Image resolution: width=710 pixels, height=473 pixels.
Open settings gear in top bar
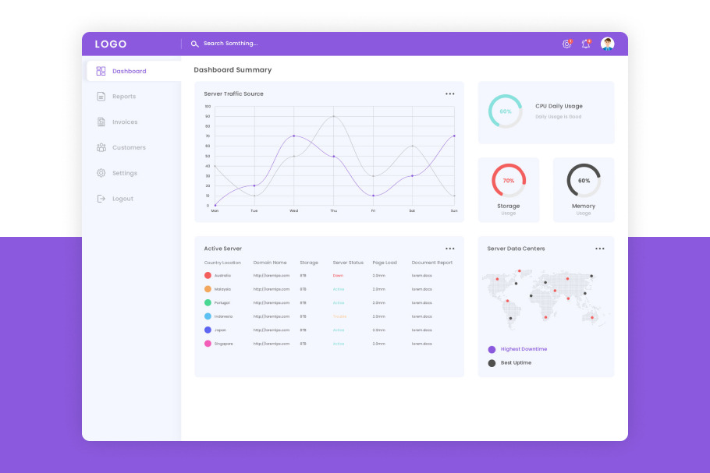(x=566, y=44)
